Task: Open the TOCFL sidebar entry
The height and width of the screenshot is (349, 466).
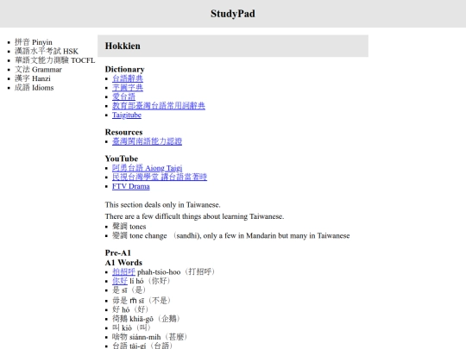Action: click(54, 60)
